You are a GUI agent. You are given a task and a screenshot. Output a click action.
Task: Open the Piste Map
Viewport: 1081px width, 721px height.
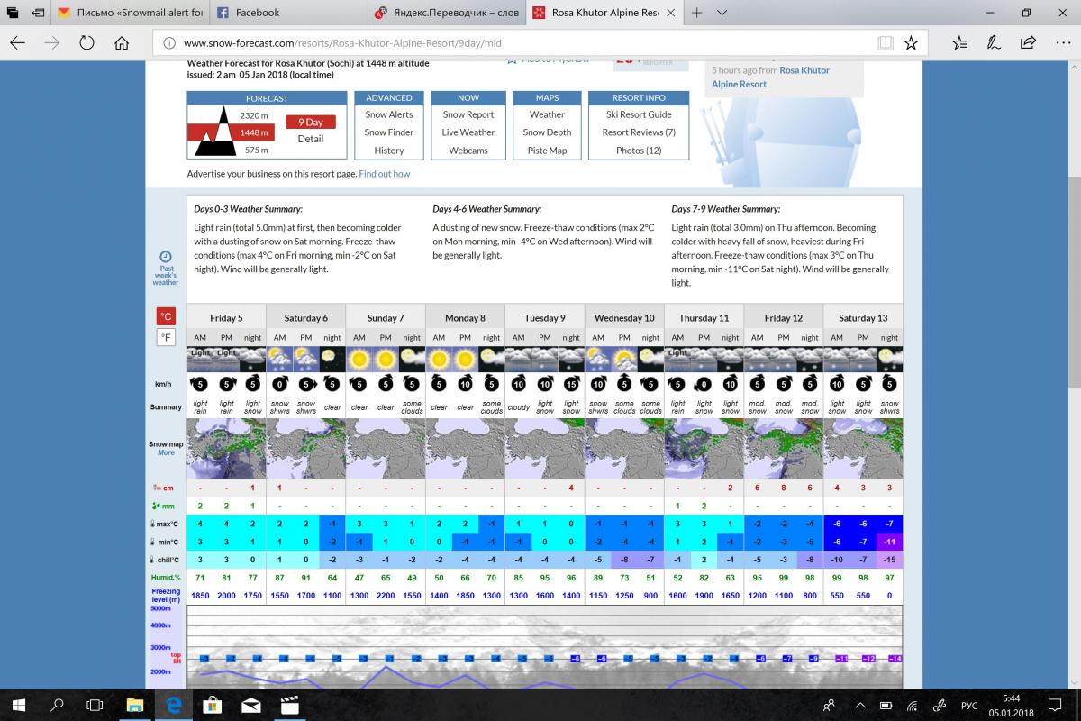pos(547,151)
